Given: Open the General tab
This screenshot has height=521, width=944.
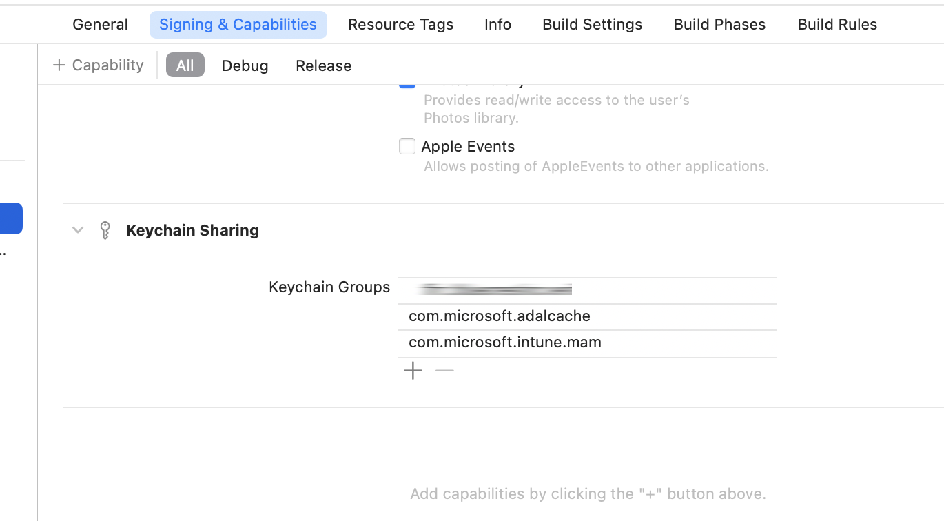Looking at the screenshot, I should coord(100,24).
